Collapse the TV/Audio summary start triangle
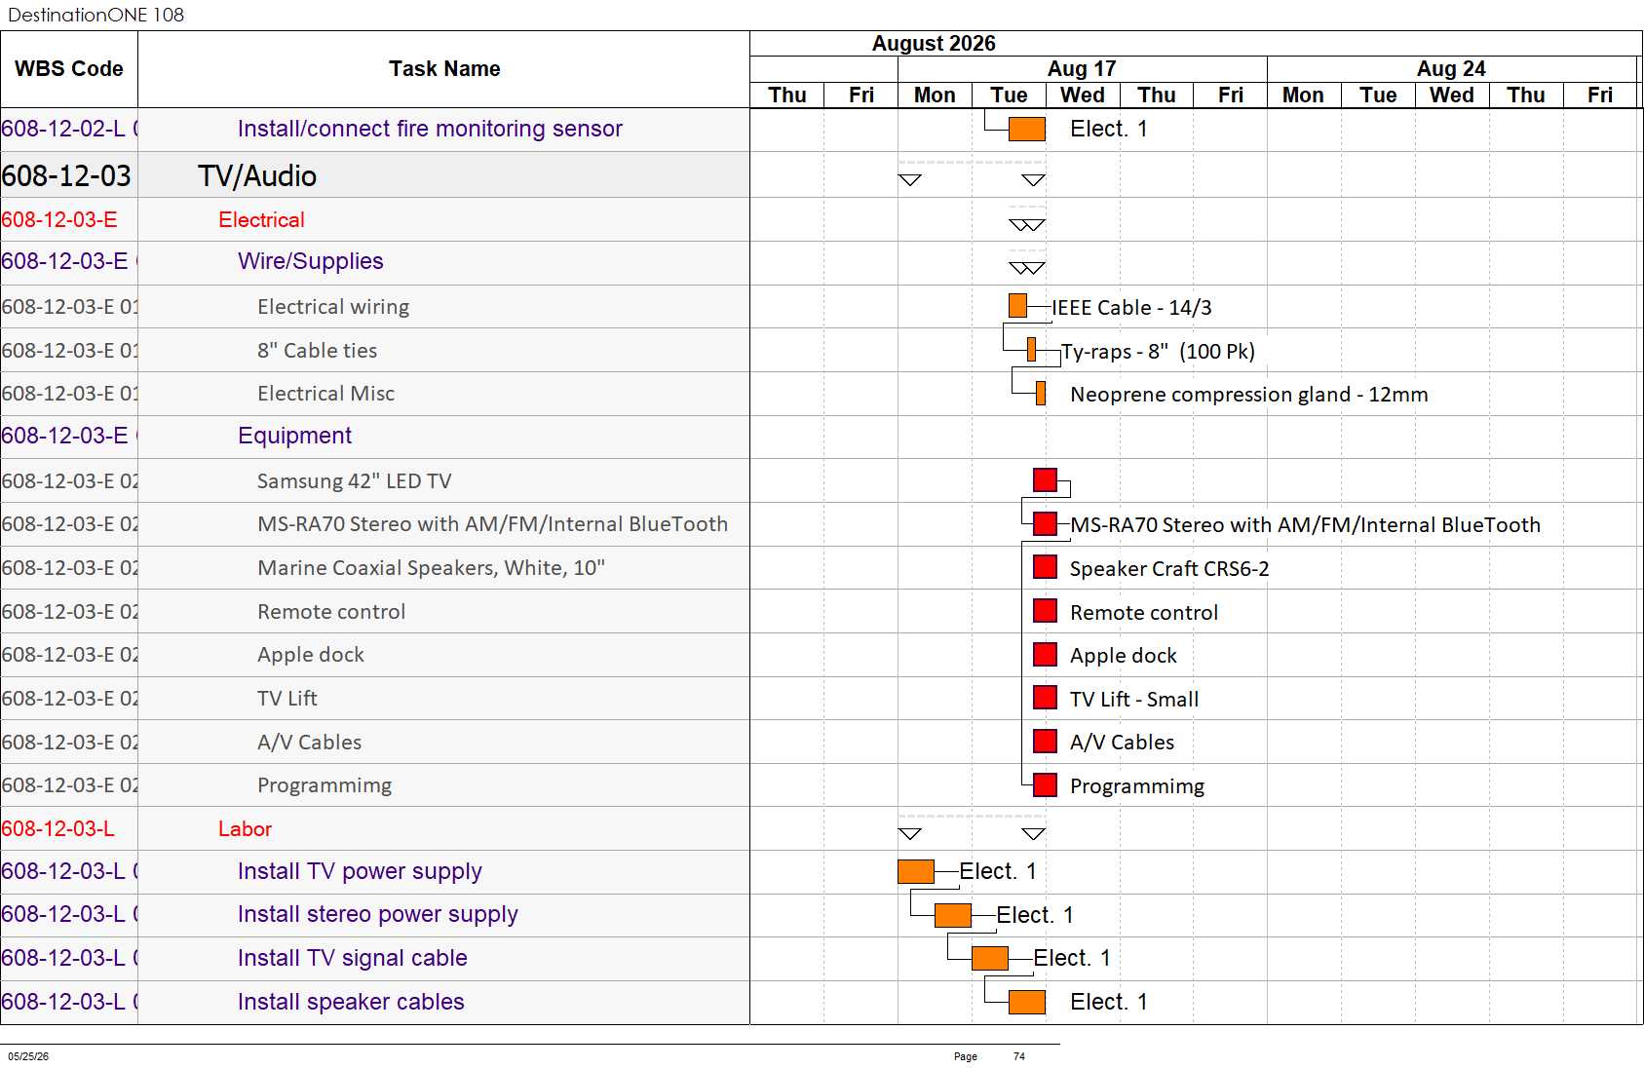Image resolution: width=1644 pixels, height=1069 pixels. (x=909, y=179)
